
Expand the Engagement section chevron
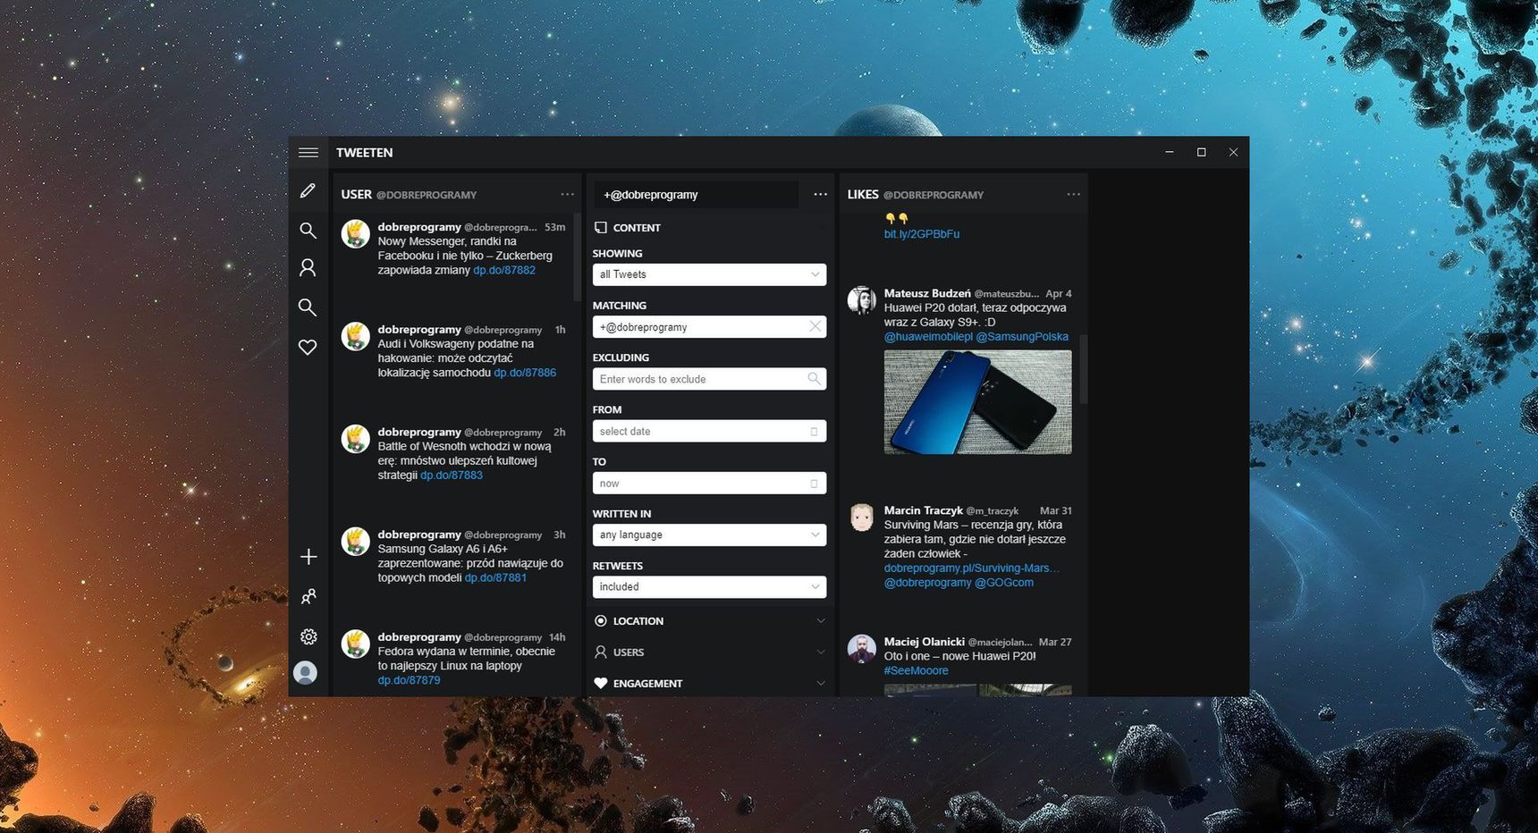821,683
